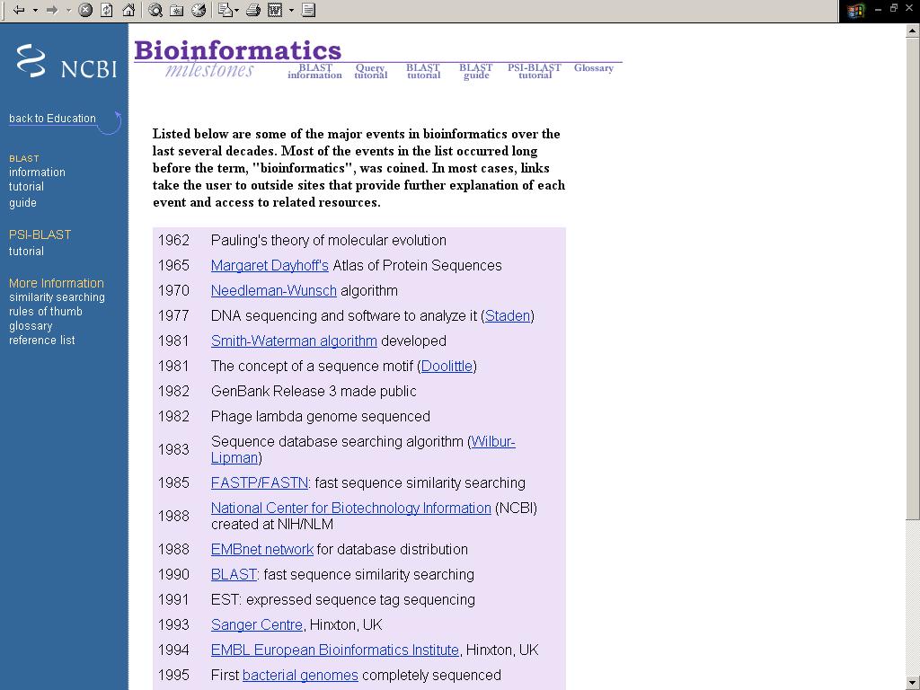Click scrollbar down arrow
Viewport: 920px width, 690px height.
pyautogui.click(x=913, y=683)
